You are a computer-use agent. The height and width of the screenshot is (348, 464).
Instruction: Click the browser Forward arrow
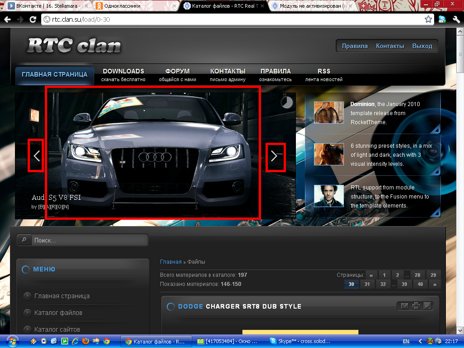click(20, 19)
